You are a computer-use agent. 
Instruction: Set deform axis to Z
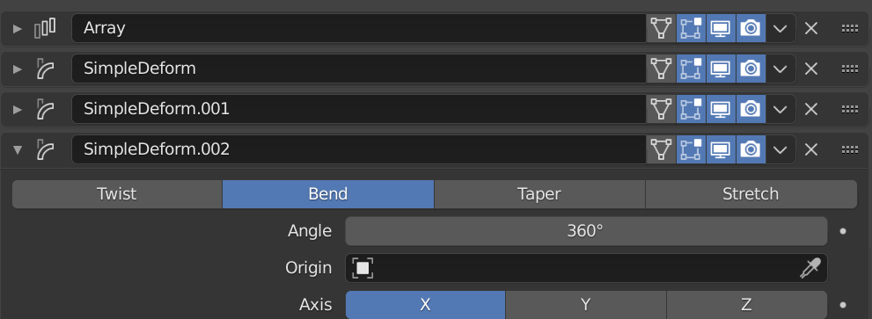coord(746,305)
